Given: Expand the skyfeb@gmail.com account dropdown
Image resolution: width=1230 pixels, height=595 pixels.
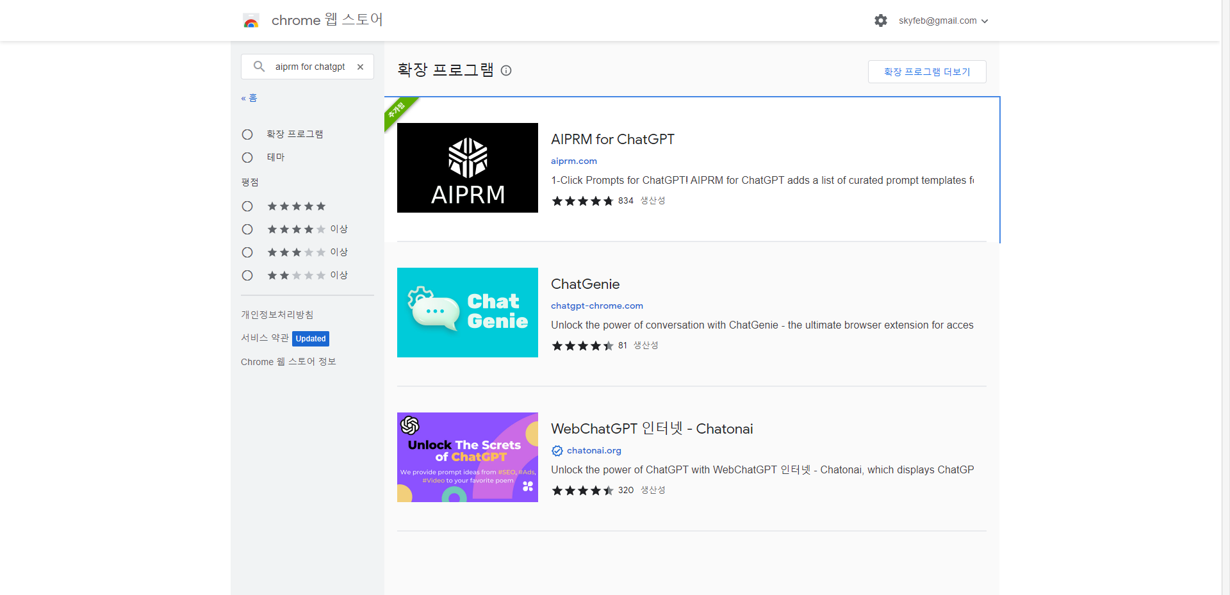Looking at the screenshot, I should coord(943,20).
